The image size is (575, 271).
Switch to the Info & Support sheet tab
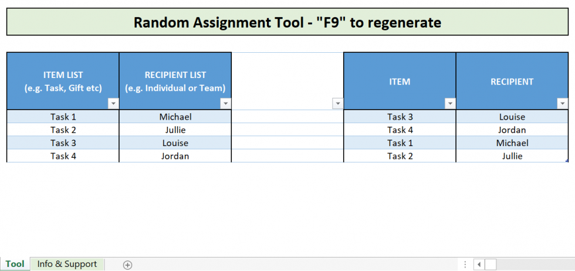click(67, 264)
